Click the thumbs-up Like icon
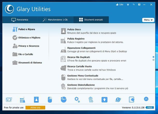The image size is (158, 114). click(x=117, y=4)
